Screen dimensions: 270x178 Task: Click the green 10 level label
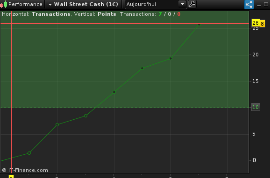[256, 107]
